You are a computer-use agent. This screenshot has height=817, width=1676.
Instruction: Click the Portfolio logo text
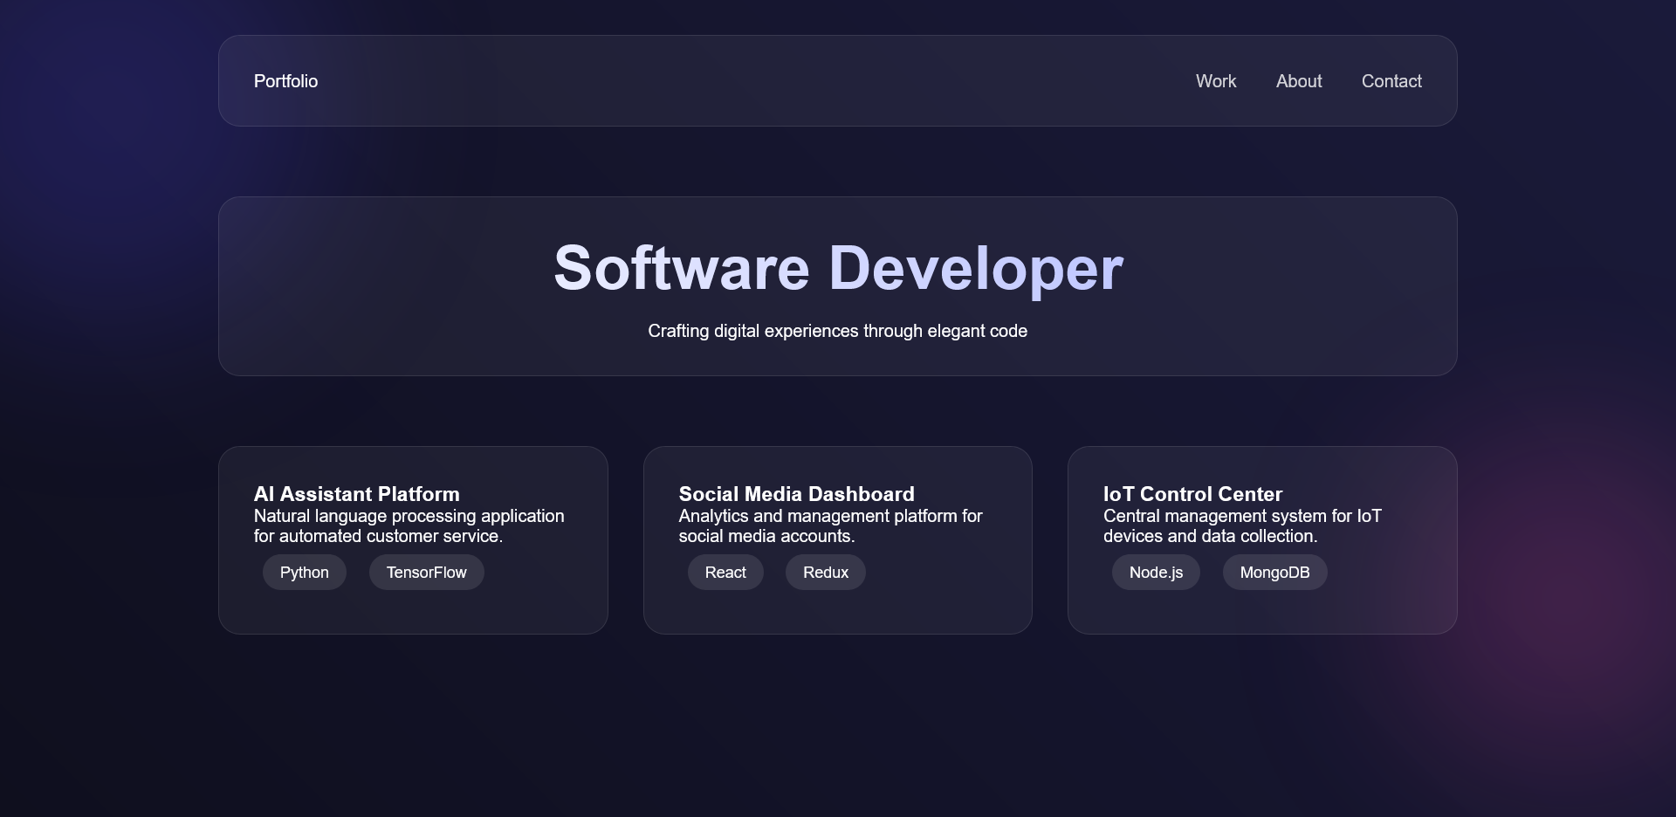coord(285,80)
